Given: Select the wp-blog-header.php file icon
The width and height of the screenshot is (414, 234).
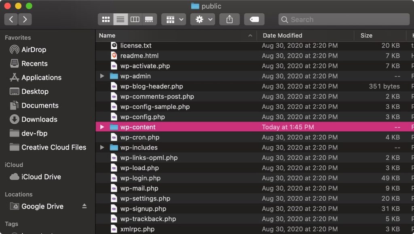Looking at the screenshot, I should point(114,86).
